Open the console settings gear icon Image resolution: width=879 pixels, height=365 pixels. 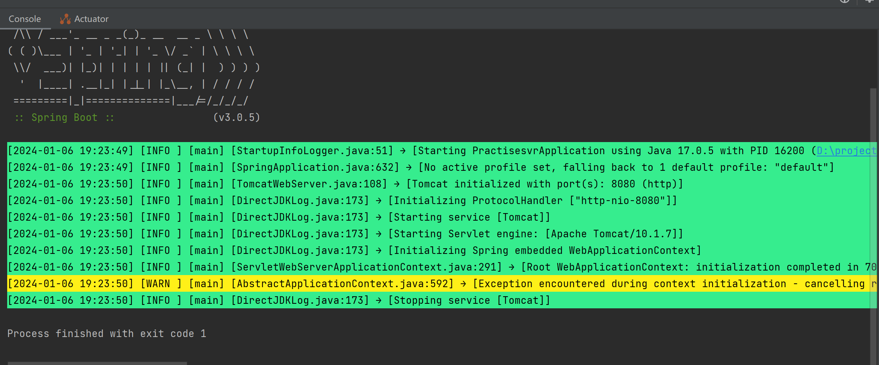(869, 2)
